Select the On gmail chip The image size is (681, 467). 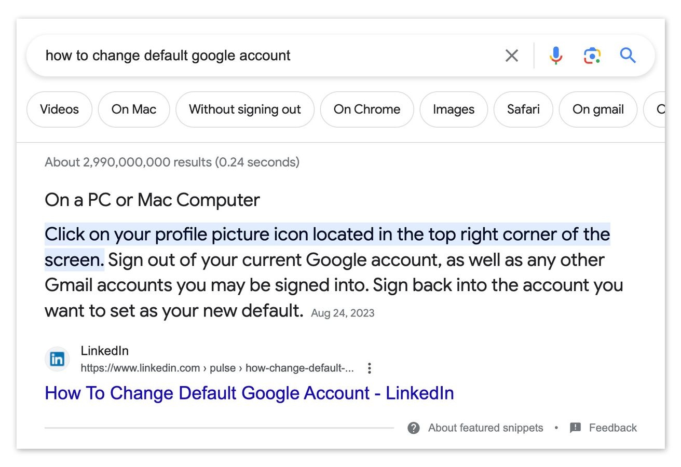(x=597, y=109)
